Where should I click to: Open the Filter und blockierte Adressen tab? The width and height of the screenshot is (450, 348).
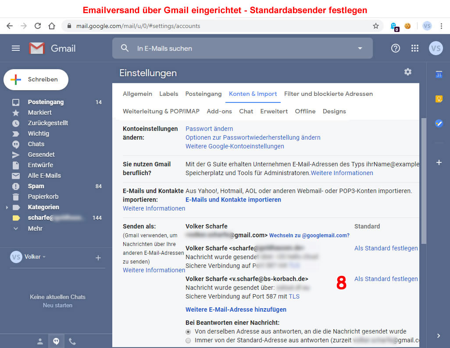(329, 94)
